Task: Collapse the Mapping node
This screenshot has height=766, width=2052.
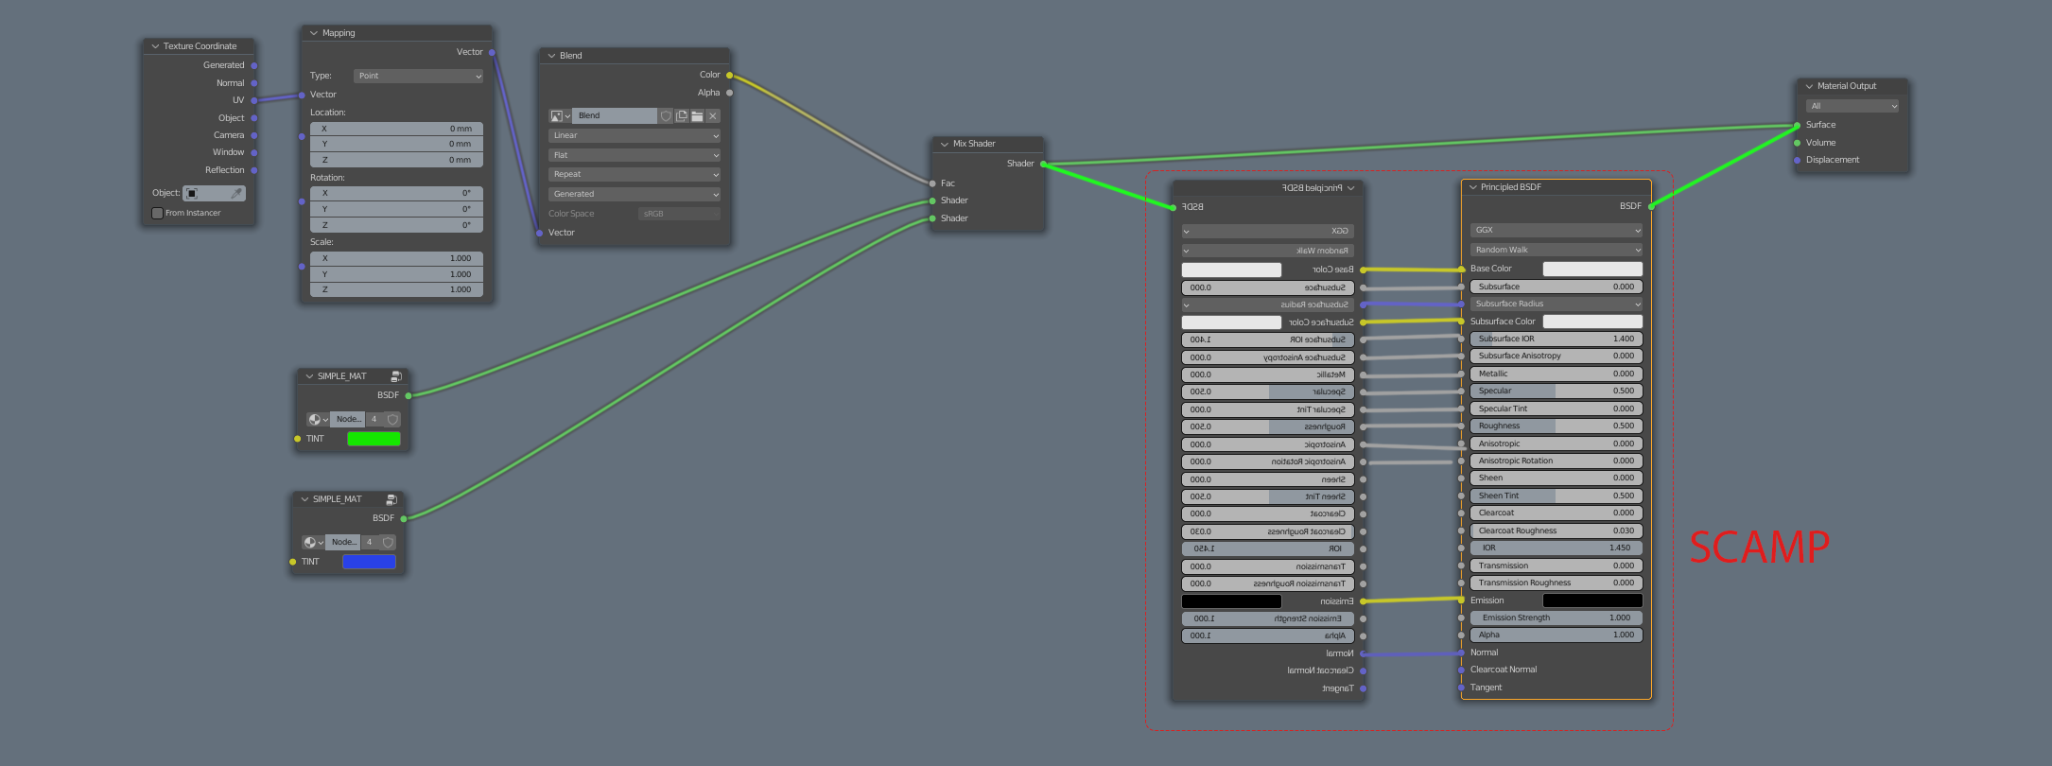Action: pyautogui.click(x=314, y=33)
